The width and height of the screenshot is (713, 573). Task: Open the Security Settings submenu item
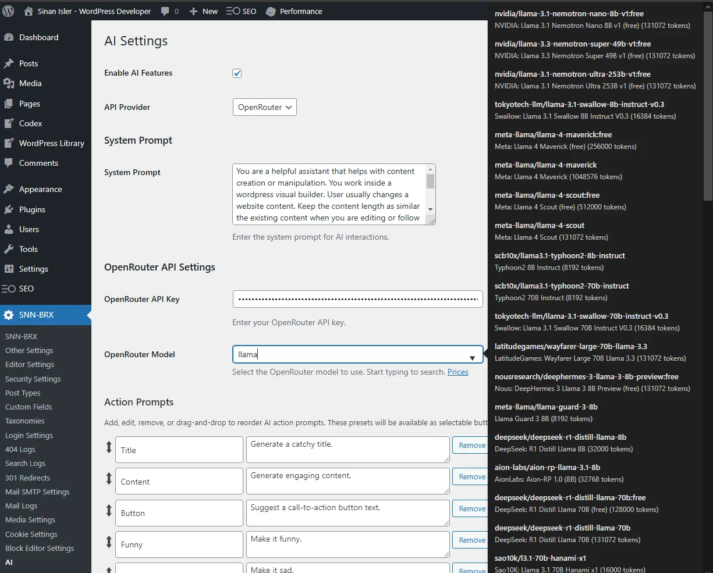click(33, 379)
